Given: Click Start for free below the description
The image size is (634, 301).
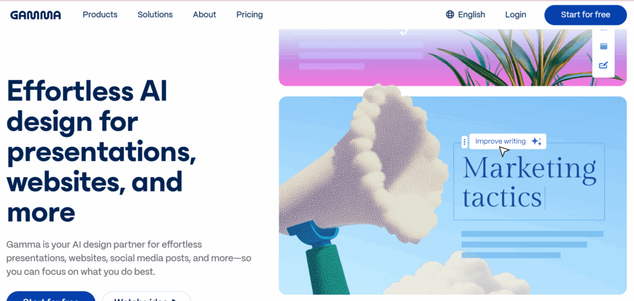Looking at the screenshot, I should (51, 296).
